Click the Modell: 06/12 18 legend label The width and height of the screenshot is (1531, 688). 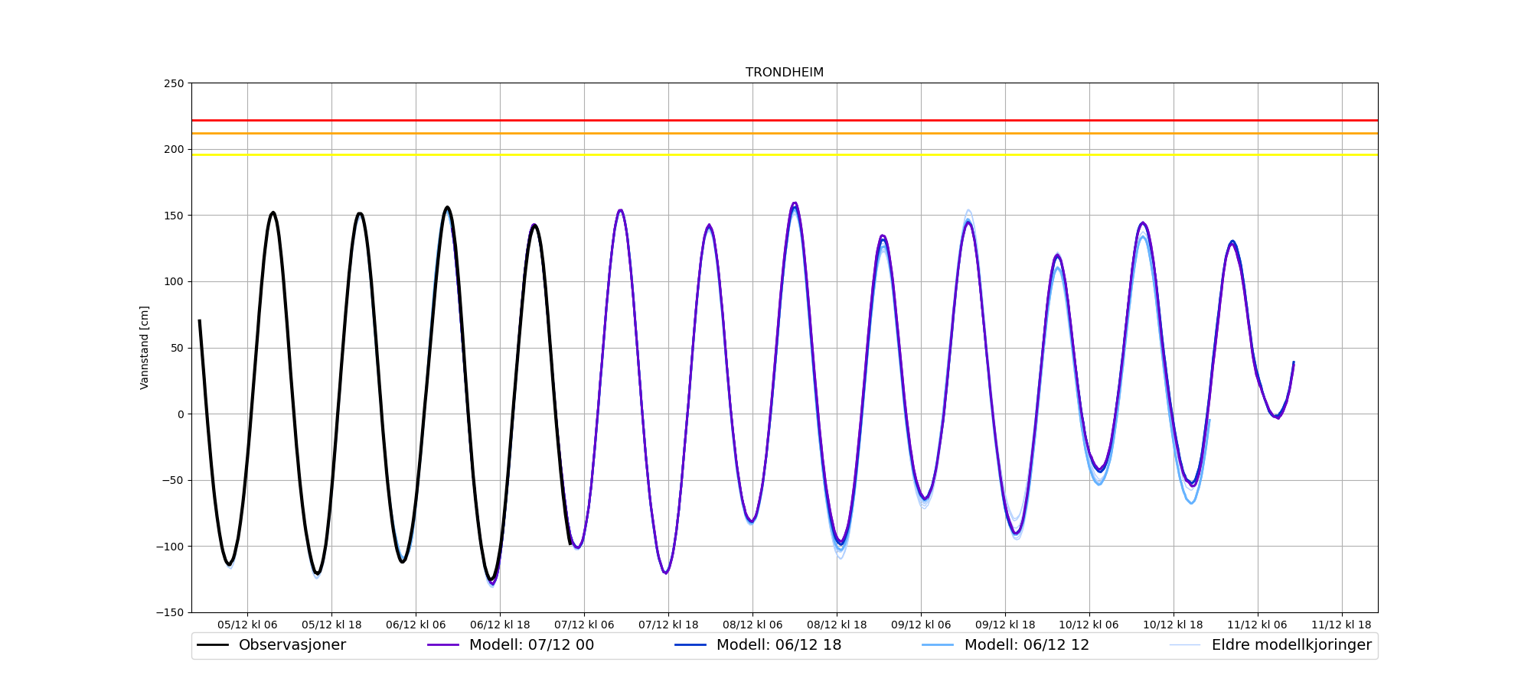779,645
